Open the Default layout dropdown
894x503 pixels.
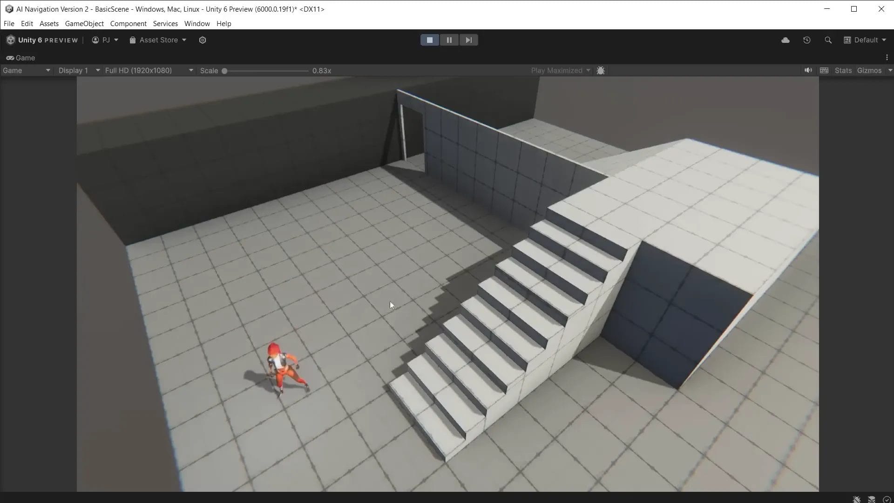coord(865,40)
